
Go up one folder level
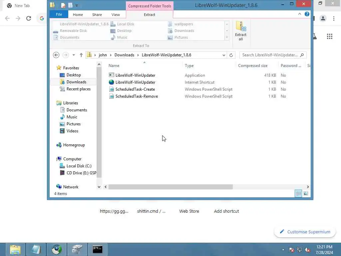[x=81, y=55]
